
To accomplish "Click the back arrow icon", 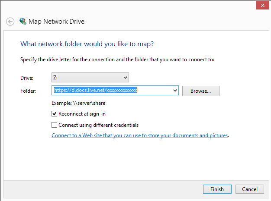I will pyautogui.click(x=10, y=22).
